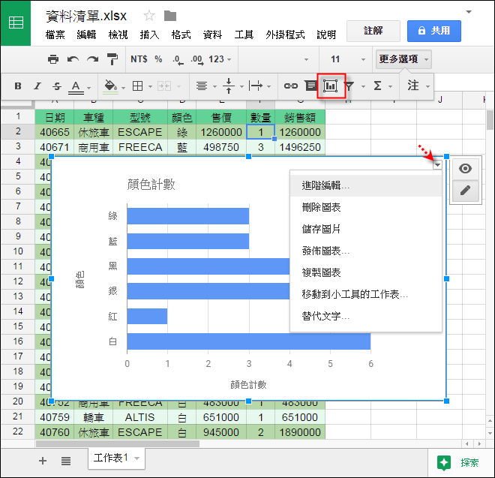Open the 工作表1 tab dropdown arrow

(136, 458)
